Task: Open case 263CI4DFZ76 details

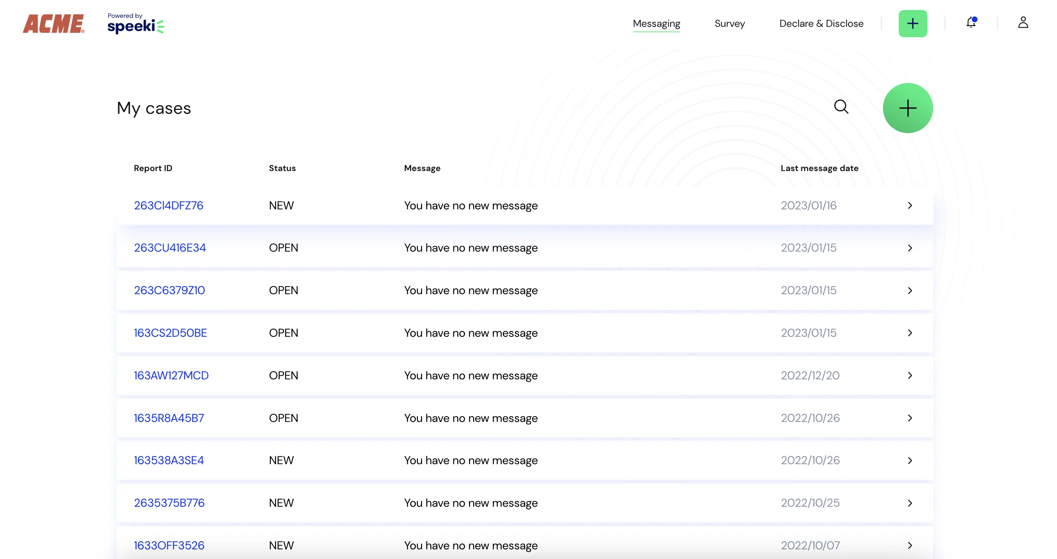Action: click(169, 205)
